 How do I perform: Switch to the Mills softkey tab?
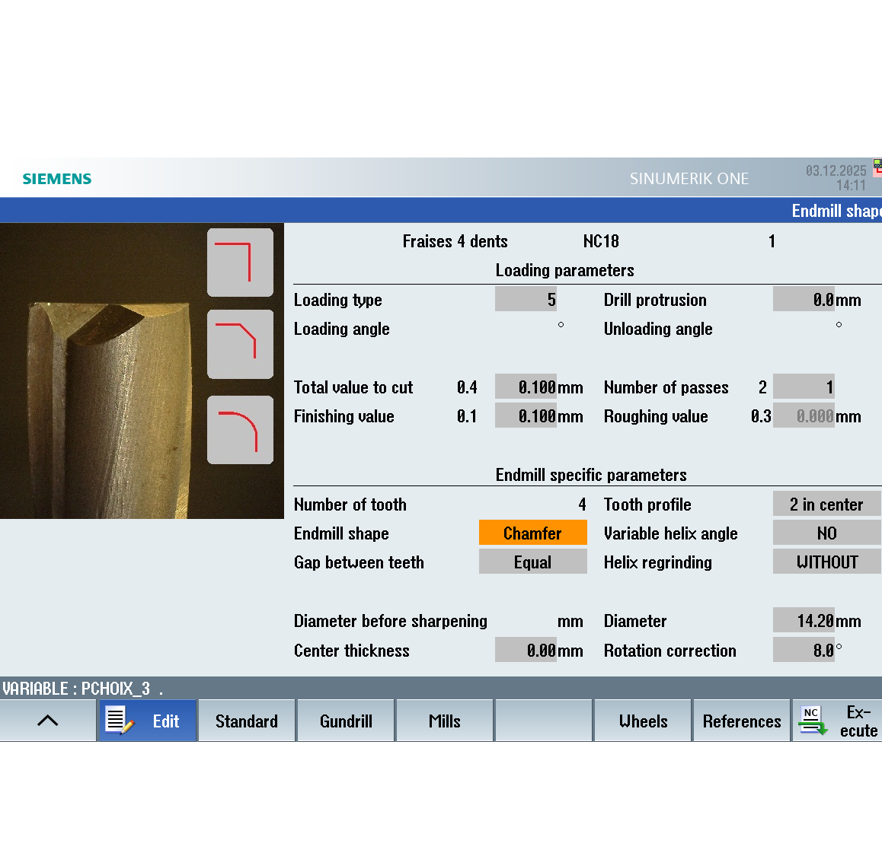point(445,721)
